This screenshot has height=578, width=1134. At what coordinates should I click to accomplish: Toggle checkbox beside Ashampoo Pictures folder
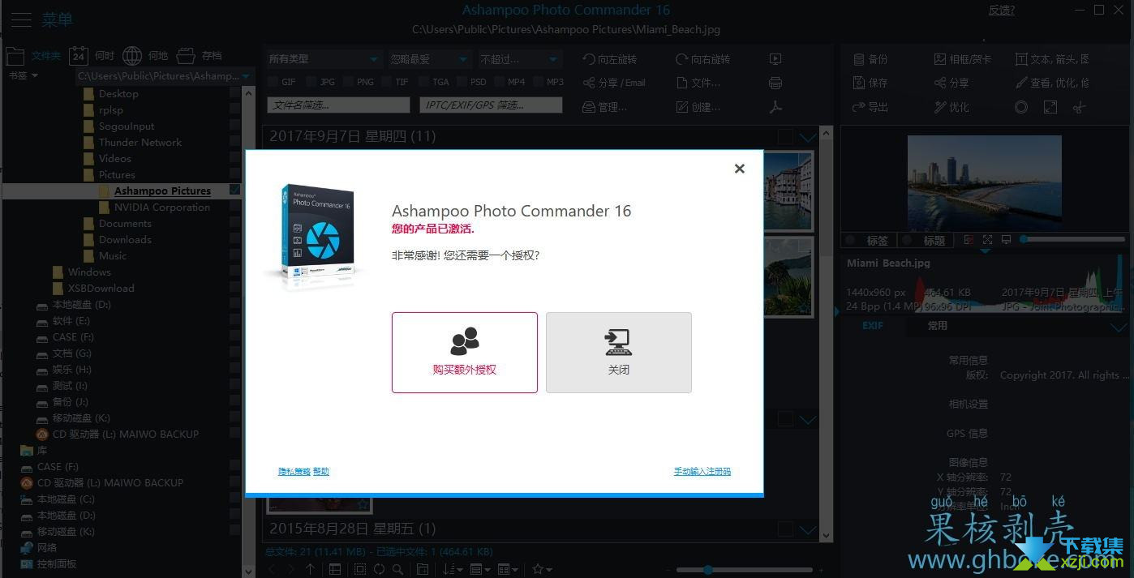point(235,191)
